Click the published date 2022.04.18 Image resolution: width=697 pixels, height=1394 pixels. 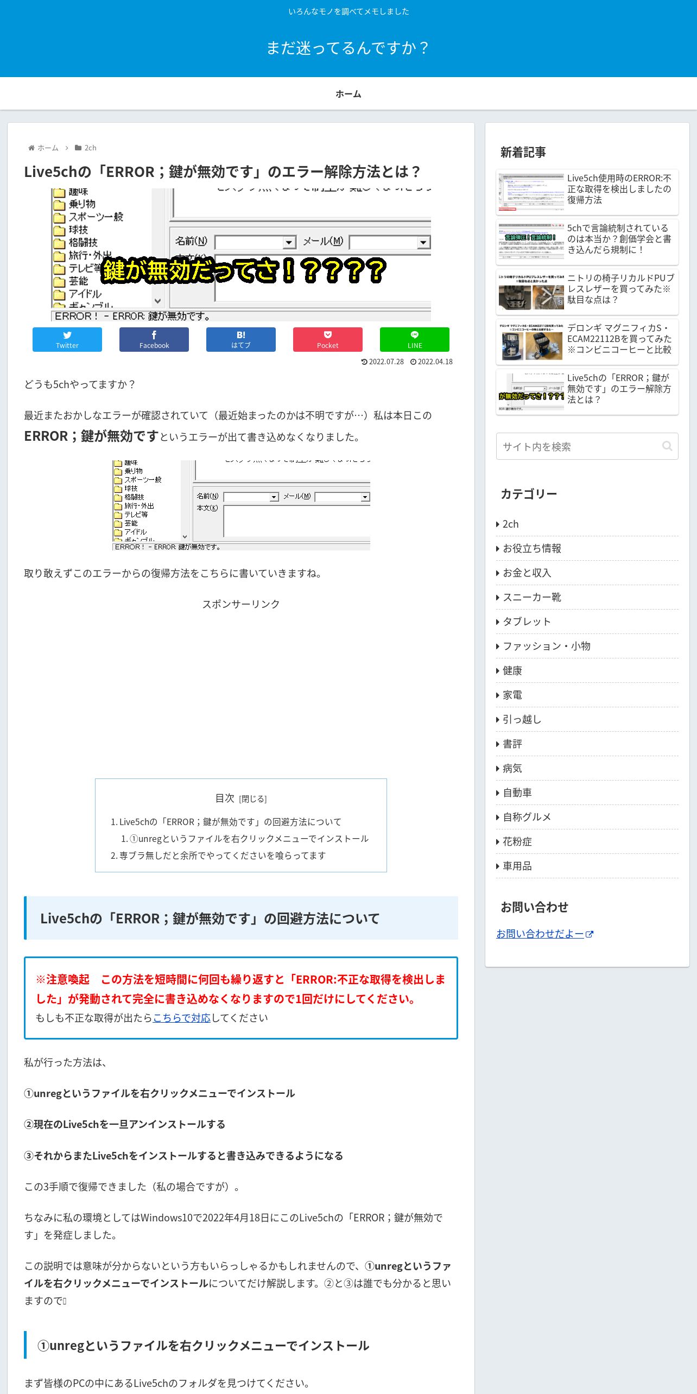tap(432, 362)
